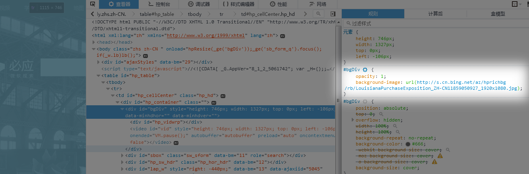The width and height of the screenshot is (529, 174).
Task: Switch to the 计算后 computed tab
Action: [435, 14]
